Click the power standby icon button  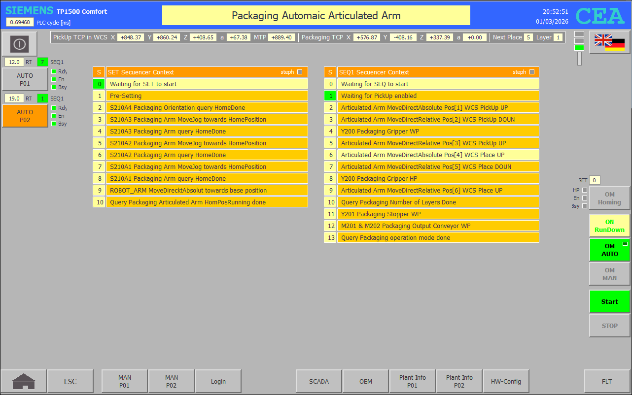(19, 44)
